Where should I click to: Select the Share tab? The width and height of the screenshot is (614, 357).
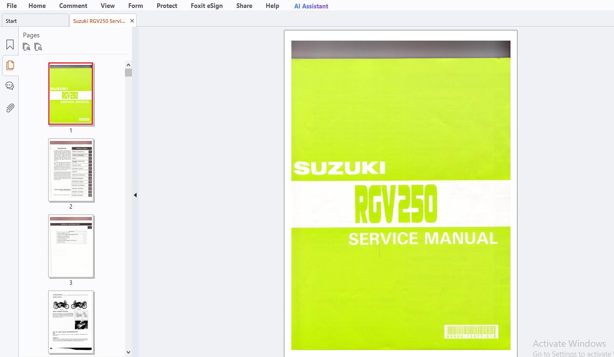pos(244,6)
